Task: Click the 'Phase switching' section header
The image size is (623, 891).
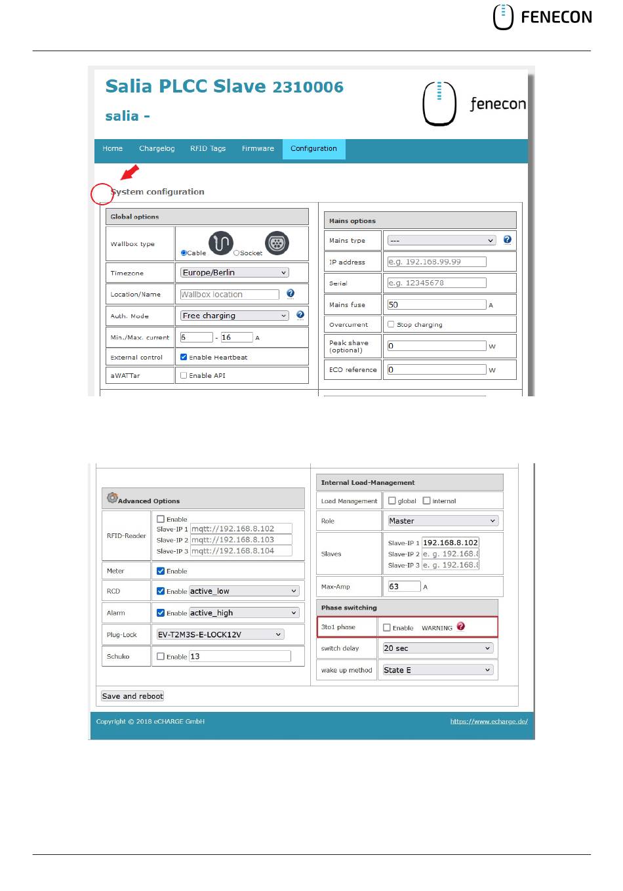Action: coord(349,608)
